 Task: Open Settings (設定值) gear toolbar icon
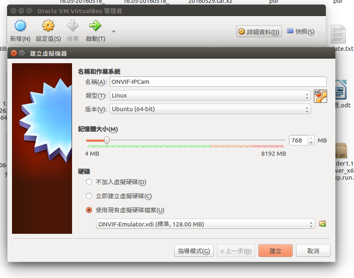48,26
